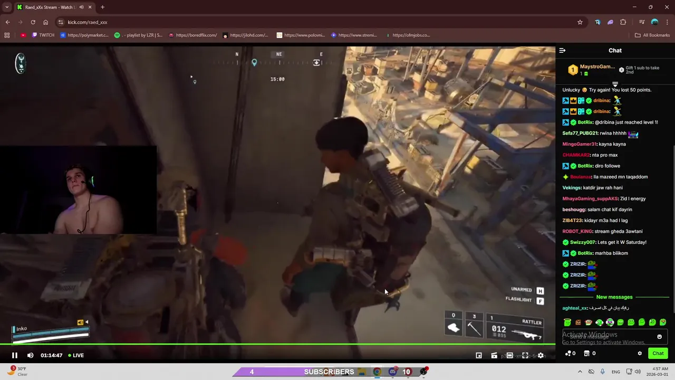Image resolution: width=675 pixels, height=380 pixels.
Task: Go to browser home page
Action: (x=45, y=22)
